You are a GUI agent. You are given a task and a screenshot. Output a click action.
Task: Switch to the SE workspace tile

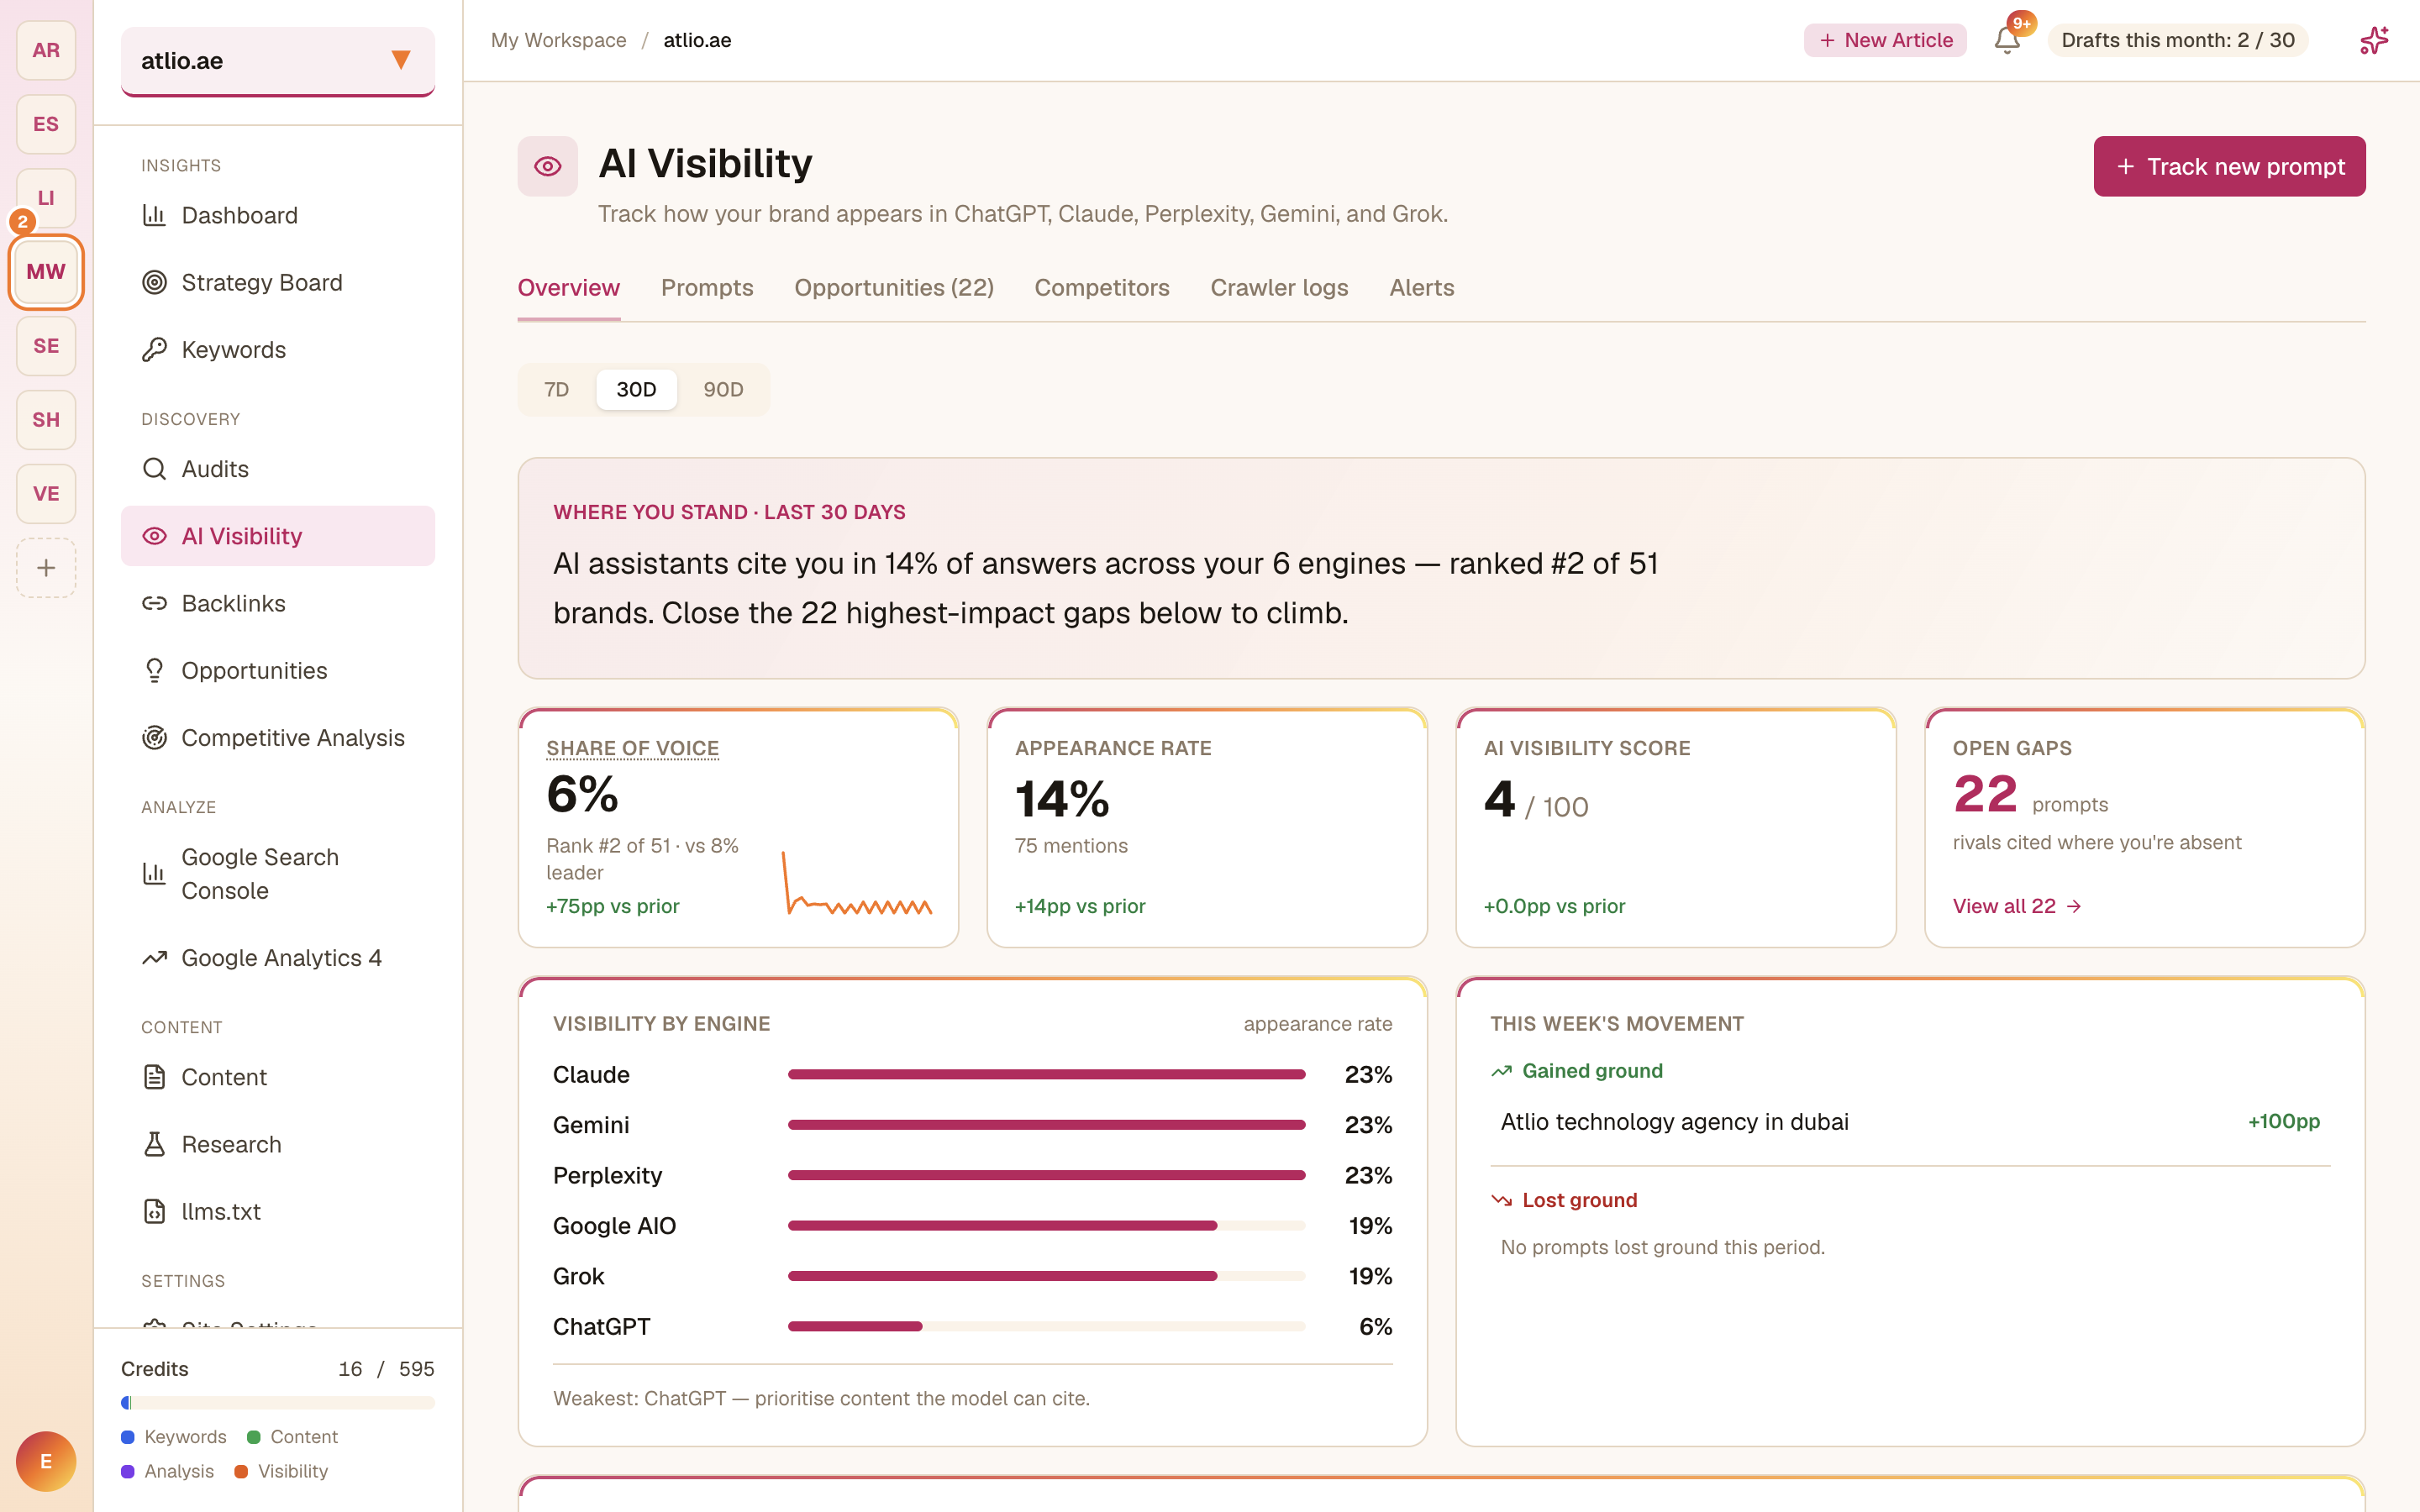point(46,346)
